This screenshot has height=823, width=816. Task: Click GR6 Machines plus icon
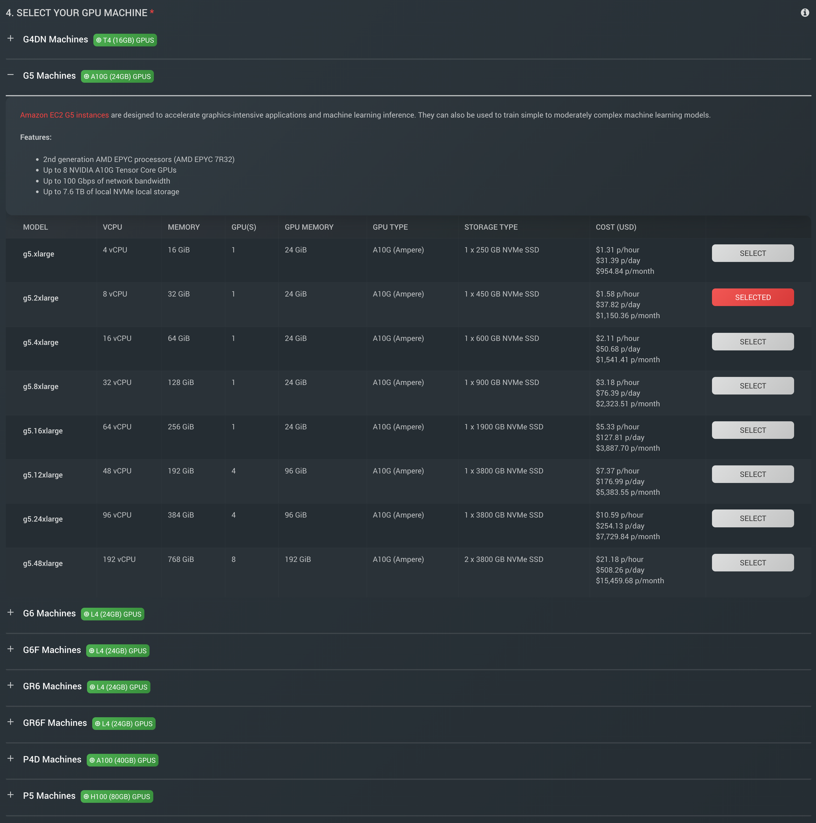pyautogui.click(x=11, y=685)
